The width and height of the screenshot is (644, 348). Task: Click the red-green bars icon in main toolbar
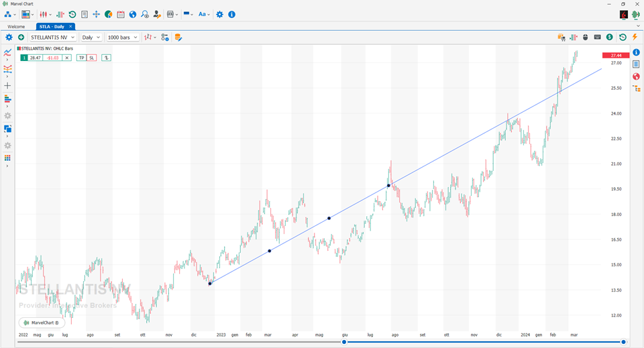pos(60,14)
